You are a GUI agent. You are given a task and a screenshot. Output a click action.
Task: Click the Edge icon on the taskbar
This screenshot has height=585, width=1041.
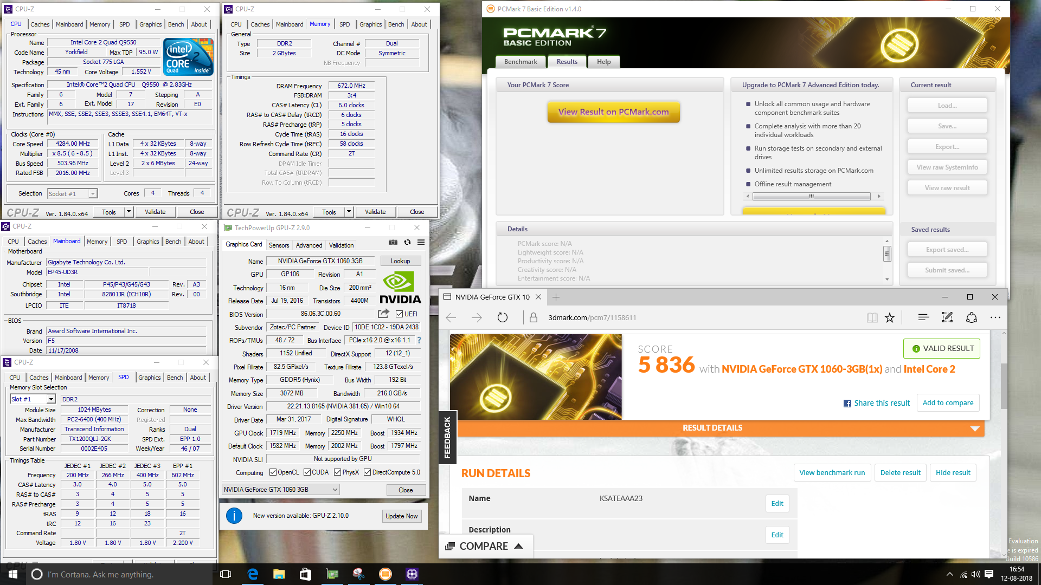tap(253, 574)
